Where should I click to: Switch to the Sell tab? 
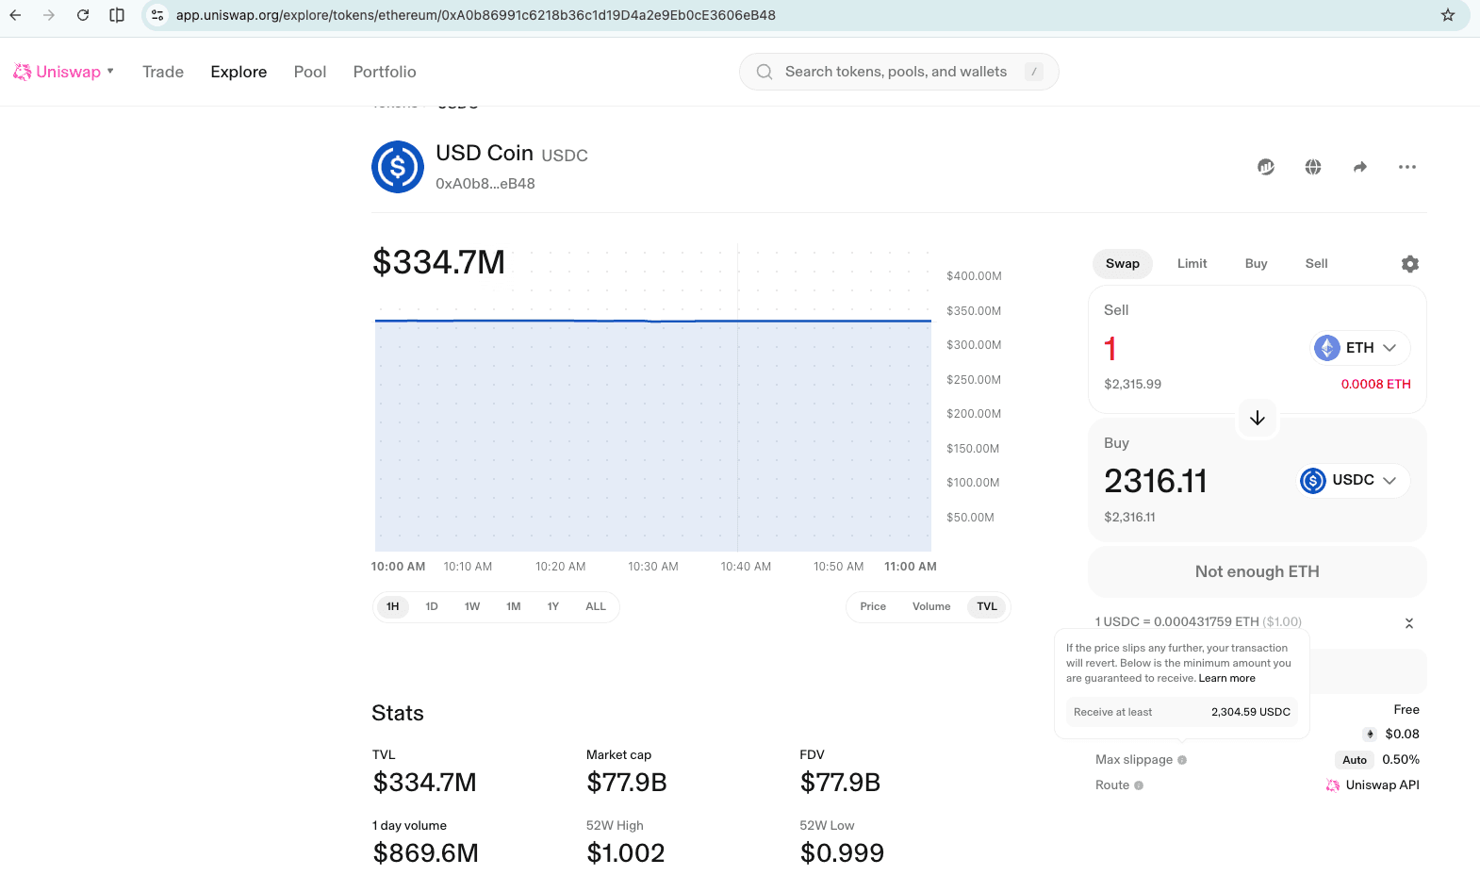tap(1317, 264)
